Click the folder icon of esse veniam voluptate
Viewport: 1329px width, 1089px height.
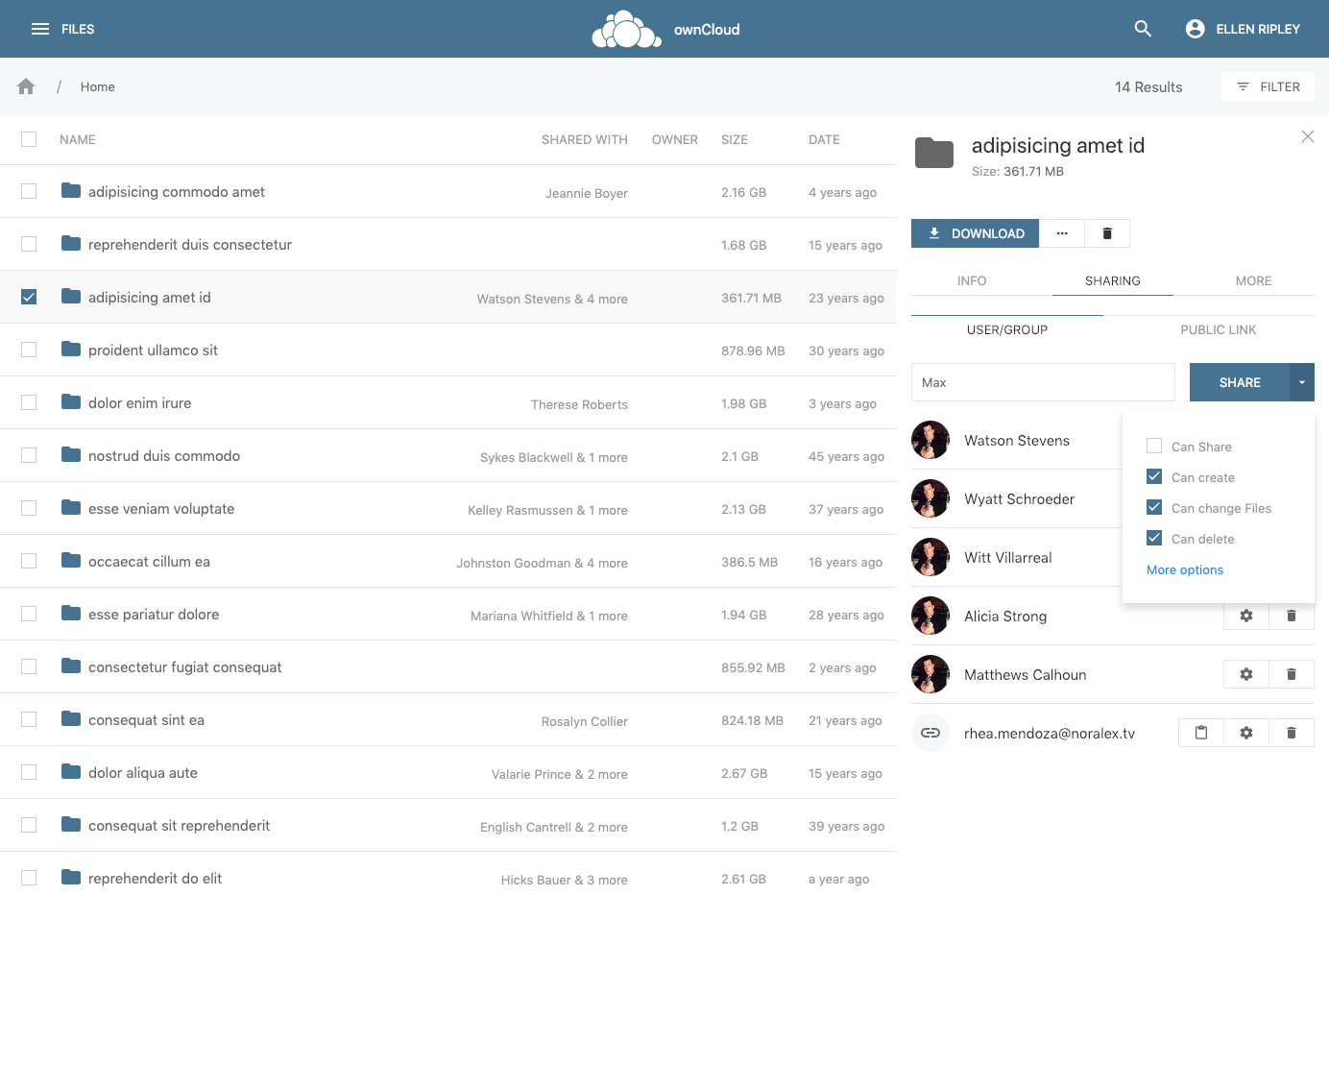[71, 508]
